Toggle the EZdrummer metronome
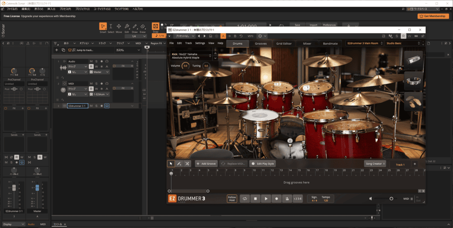This screenshot has width=453, height=228. click(x=287, y=199)
